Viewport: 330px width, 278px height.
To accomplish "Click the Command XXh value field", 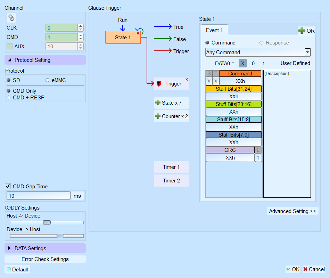I will (240, 81).
